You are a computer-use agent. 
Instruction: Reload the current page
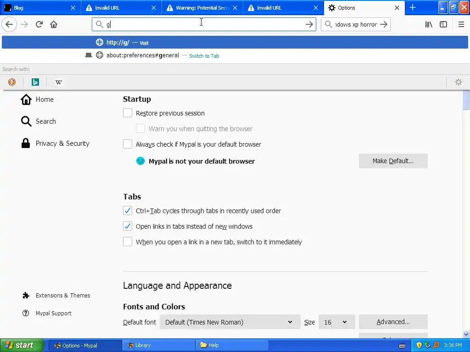tap(39, 24)
